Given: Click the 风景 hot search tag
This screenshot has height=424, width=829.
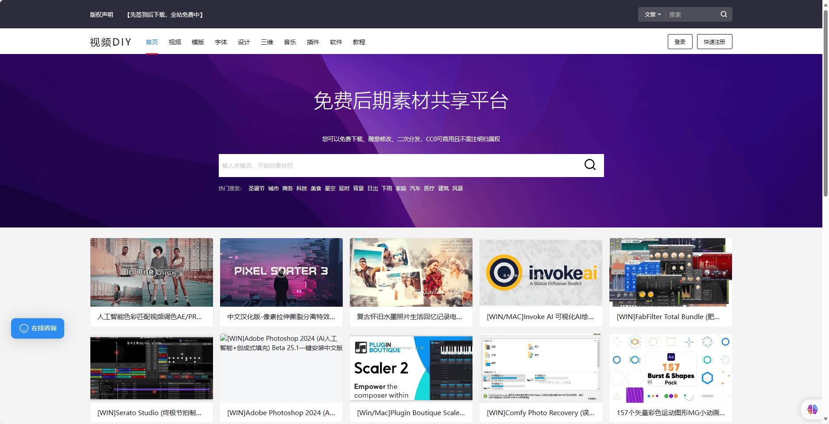Looking at the screenshot, I should point(457,188).
